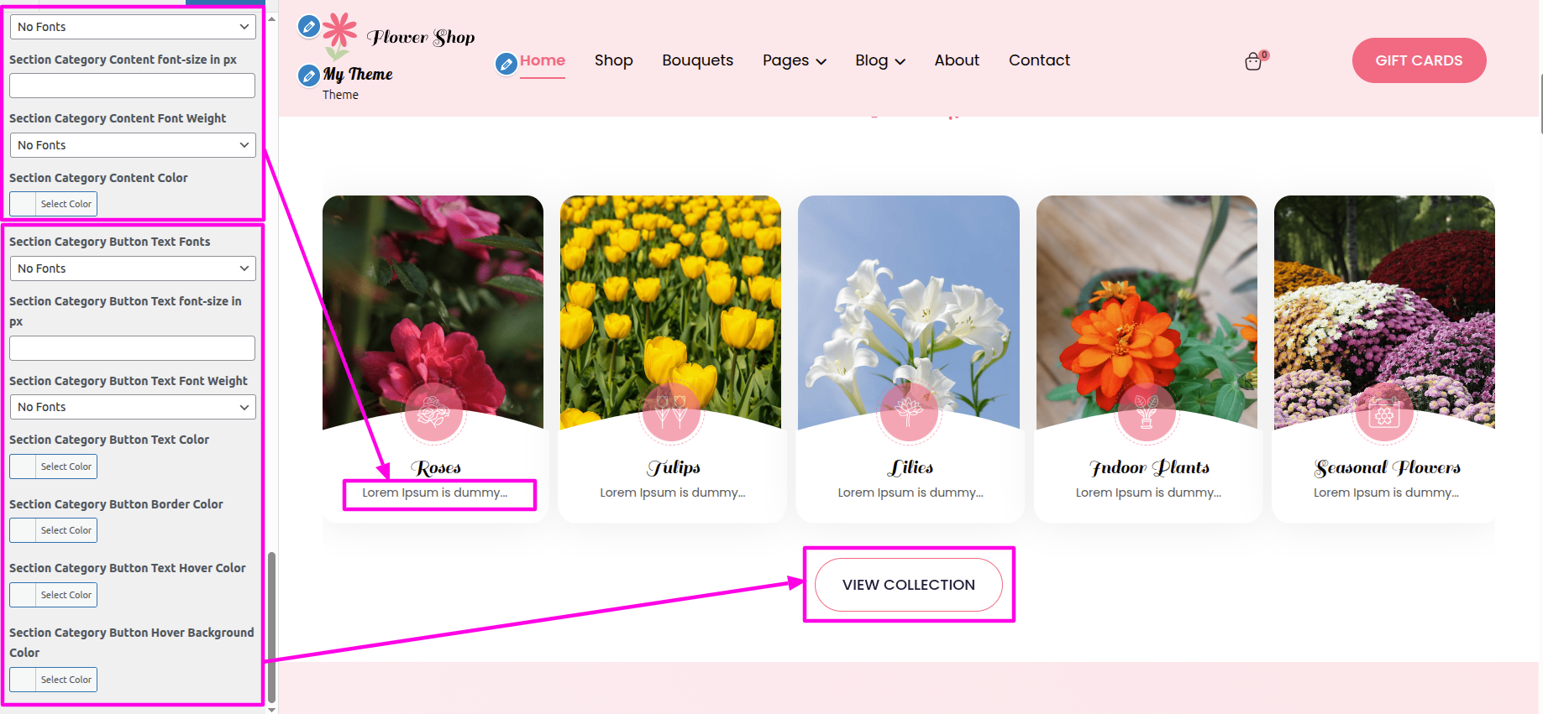Open the Bouquets menu item
Image resolution: width=1543 pixels, height=714 pixels.
click(x=697, y=60)
